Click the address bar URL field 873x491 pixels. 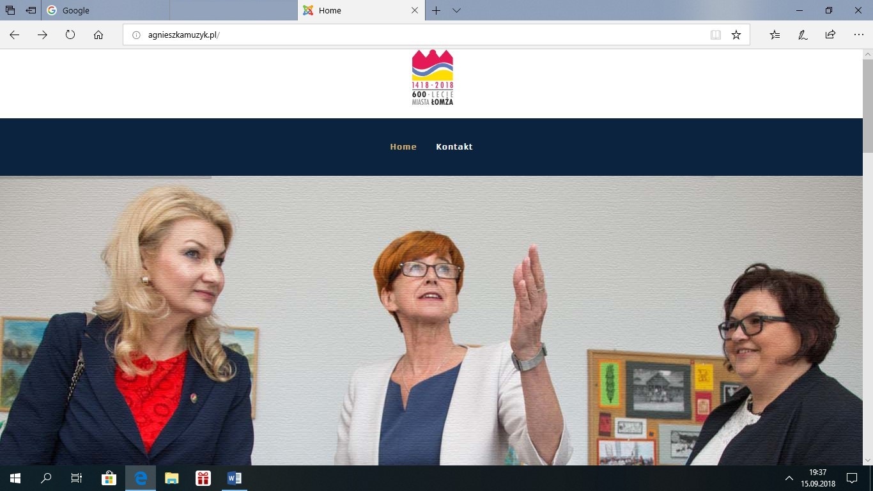(x=415, y=35)
